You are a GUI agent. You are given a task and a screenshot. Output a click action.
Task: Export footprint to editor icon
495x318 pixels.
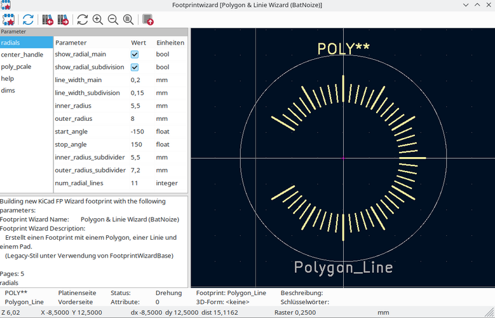tap(148, 20)
